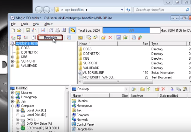This screenshot has width=191, height=132.
Task: Open the View menu
Action: [x=36, y=24]
